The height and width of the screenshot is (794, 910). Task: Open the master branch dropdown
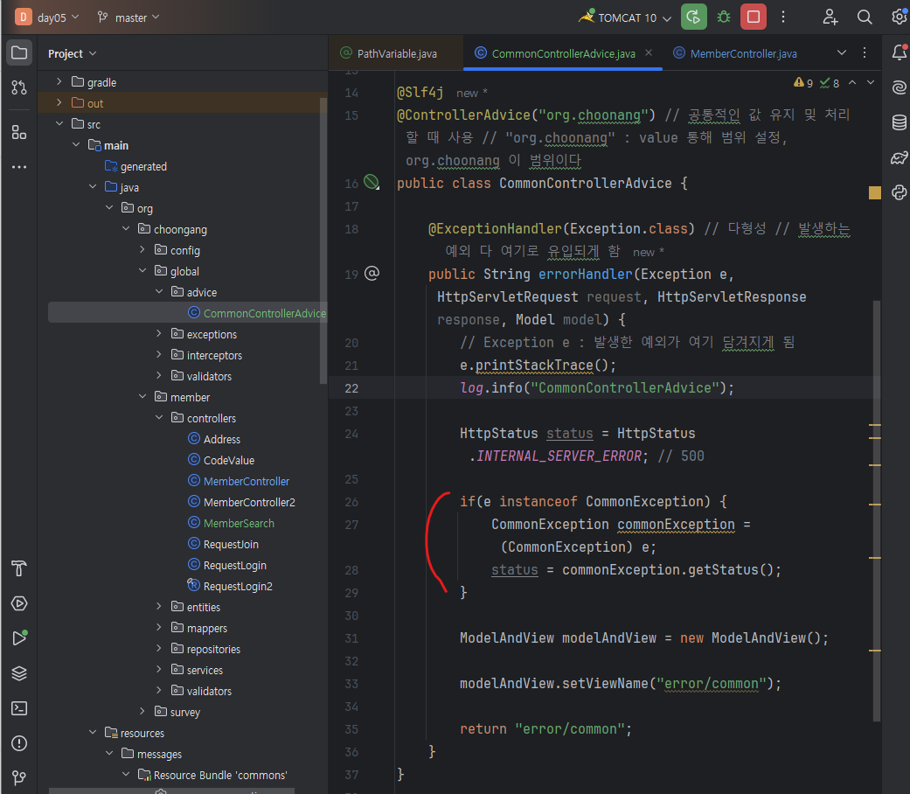tap(129, 17)
